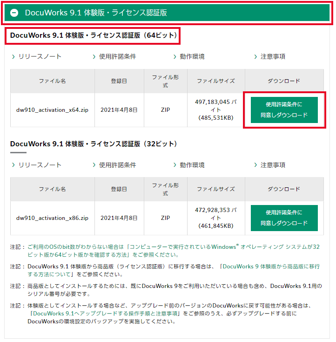Select file name dw910_activation_x64.zip text
Screen dimensions: 336x342
pyautogui.click(x=52, y=109)
